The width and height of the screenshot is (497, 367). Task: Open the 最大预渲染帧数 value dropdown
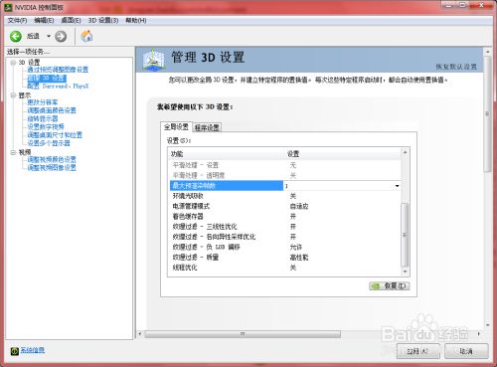397,186
